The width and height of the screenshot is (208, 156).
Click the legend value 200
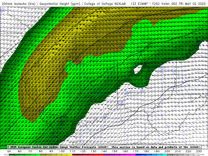coord(167,151)
